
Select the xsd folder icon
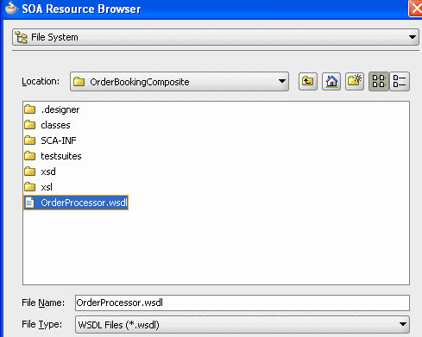tap(30, 172)
